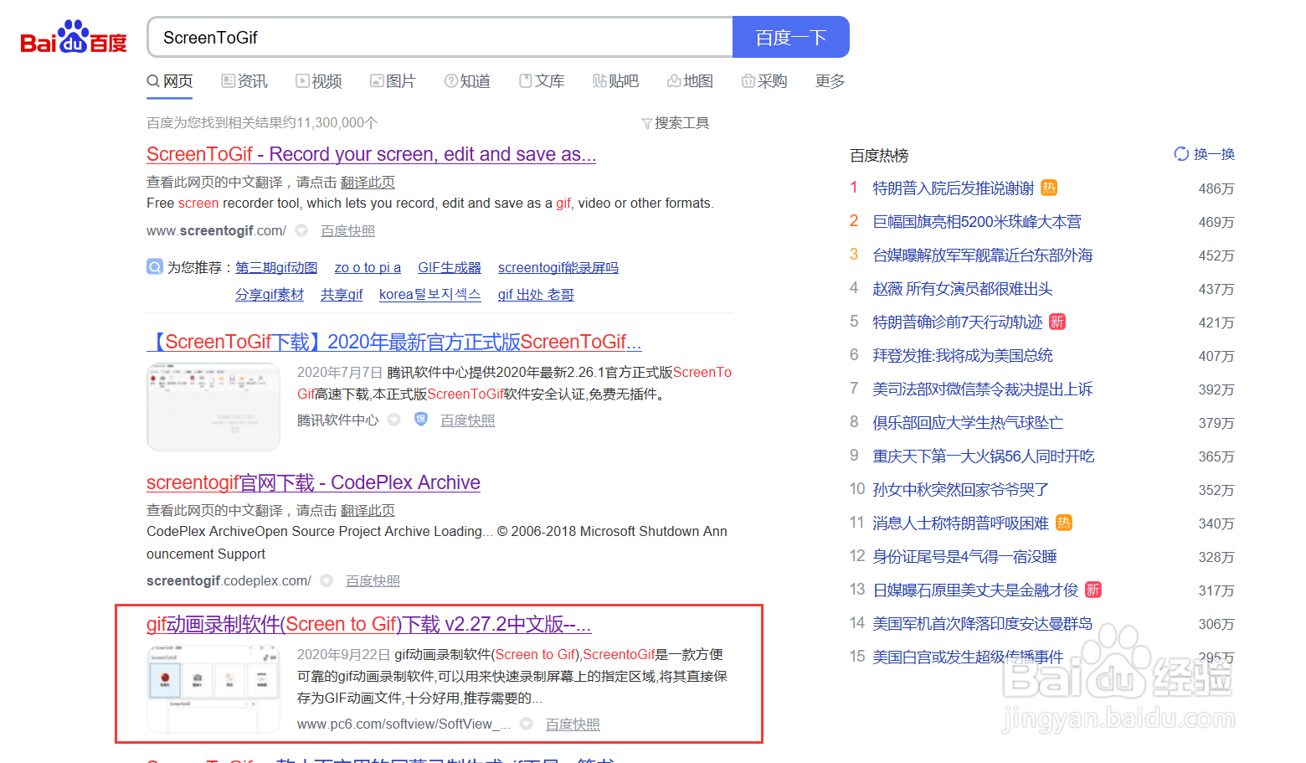Viewport: 1306px width, 763px height.
Task: Open hot topic 孙女中秋突然回家爷爷哭了
Action: pyautogui.click(x=960, y=489)
